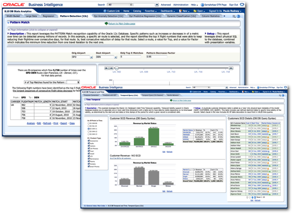
Task: Open the Dest Airport dropdown
Action: point(116,57)
